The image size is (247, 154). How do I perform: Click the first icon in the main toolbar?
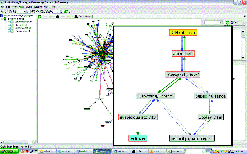(x=2, y=11)
